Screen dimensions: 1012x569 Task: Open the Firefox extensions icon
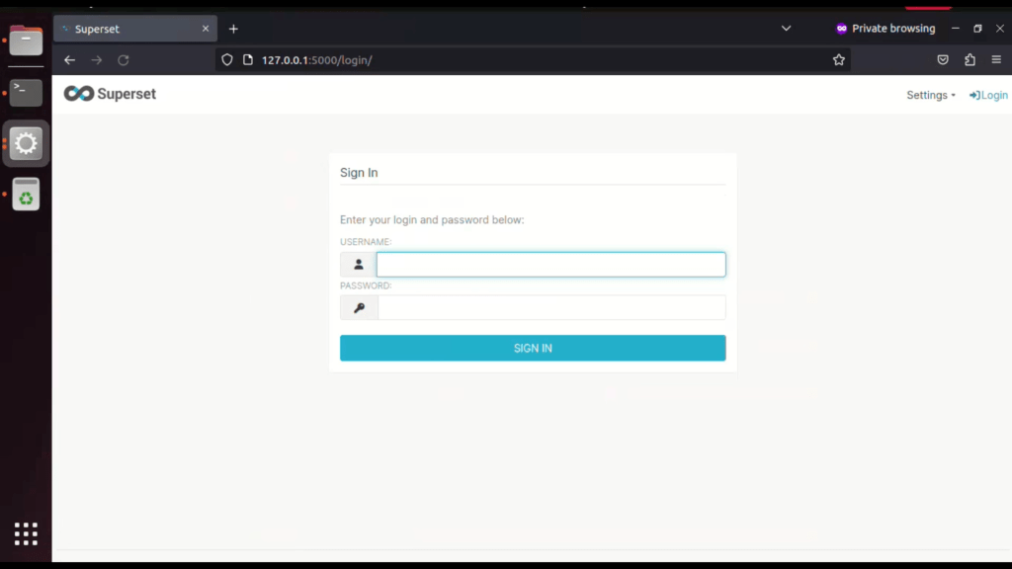click(x=970, y=60)
